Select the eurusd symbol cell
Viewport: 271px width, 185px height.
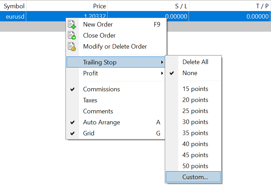(13, 17)
